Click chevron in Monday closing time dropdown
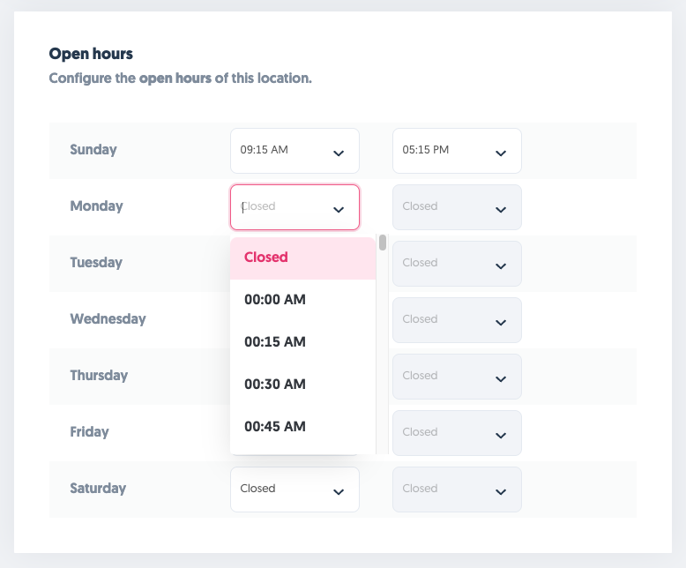 click(501, 210)
